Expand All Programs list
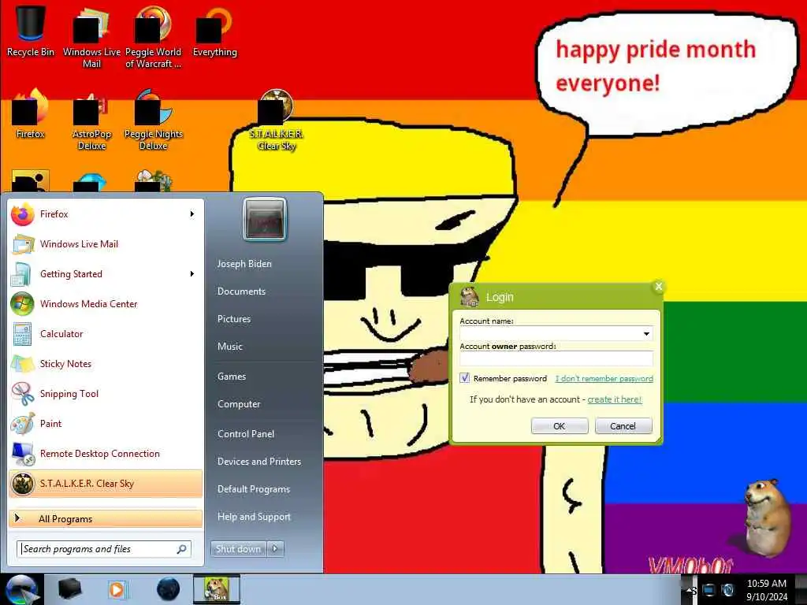The height and width of the screenshot is (605, 807). [x=105, y=518]
